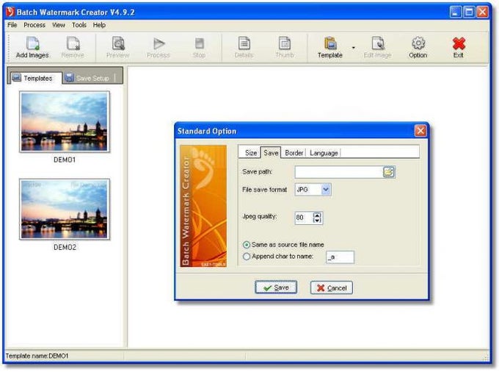Click the Add Images toolbar icon
This screenshot has width=499, height=372.
pyautogui.click(x=32, y=43)
